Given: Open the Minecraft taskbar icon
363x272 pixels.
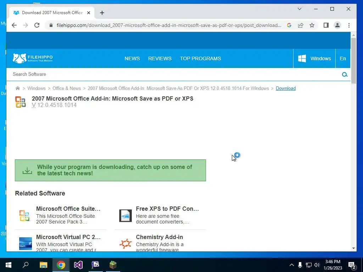Looking at the screenshot, I should click(x=113, y=265).
